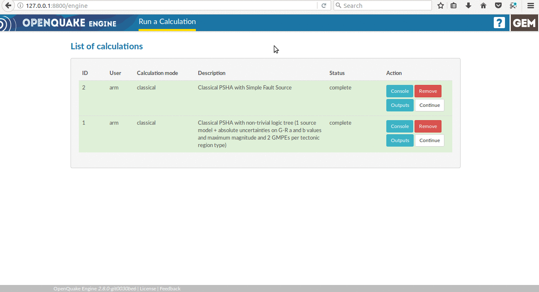Click the OpenQuake Engine logo

point(69,23)
